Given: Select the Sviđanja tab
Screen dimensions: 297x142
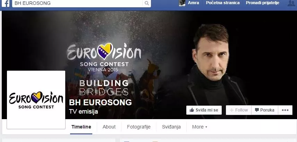Looking at the screenshot, I should [171, 127].
